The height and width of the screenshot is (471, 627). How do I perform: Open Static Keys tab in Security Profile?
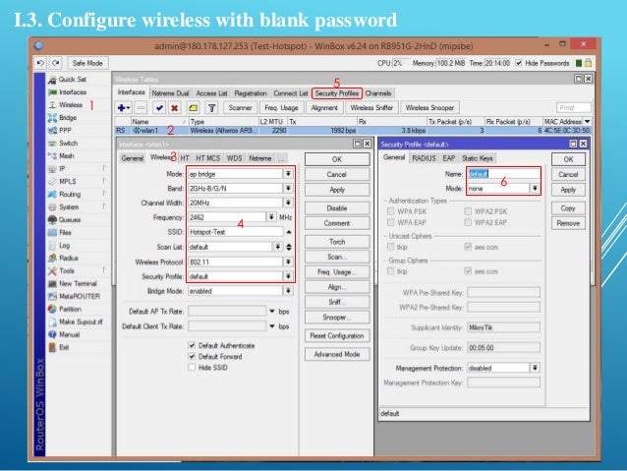coord(478,158)
